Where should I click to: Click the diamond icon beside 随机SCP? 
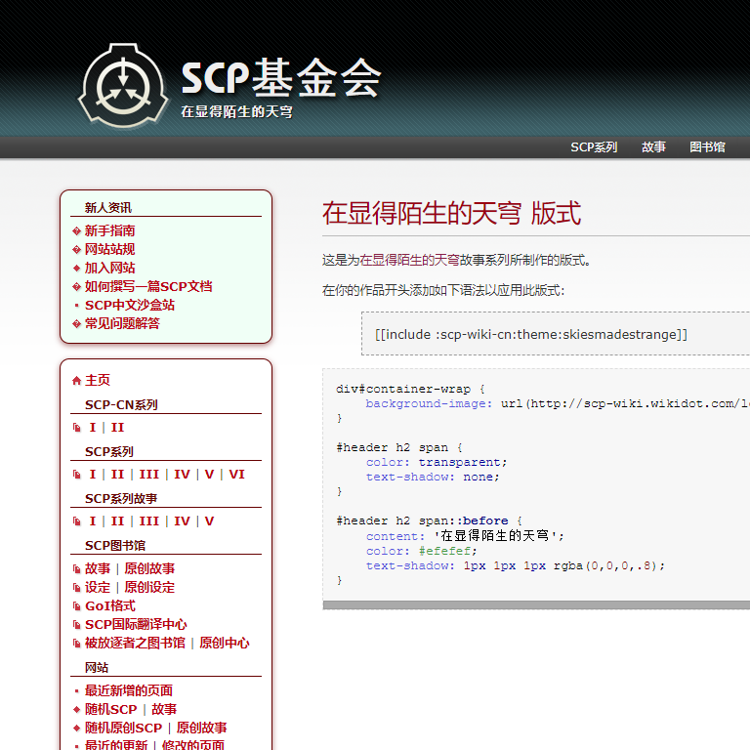click(x=76, y=710)
